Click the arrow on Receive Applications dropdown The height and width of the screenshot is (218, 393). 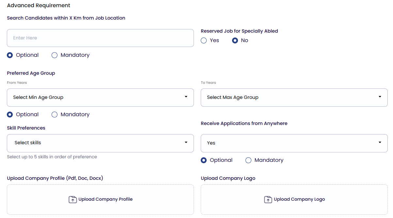[380, 143]
